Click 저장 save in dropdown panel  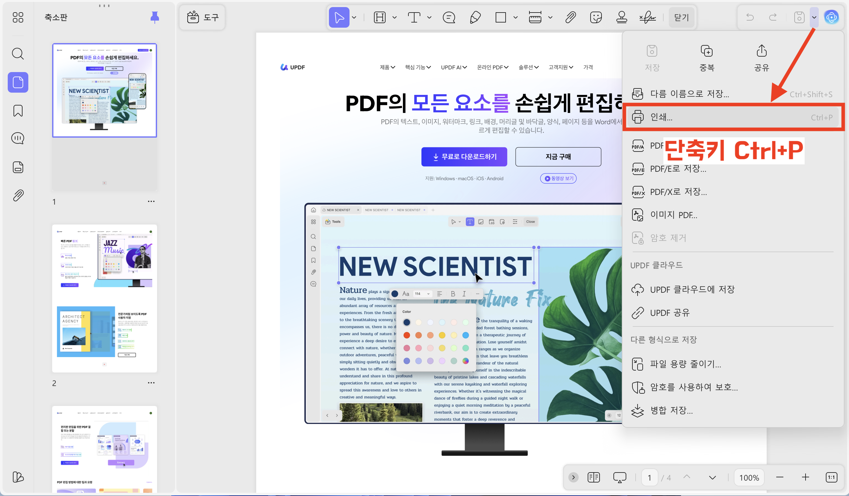652,58
